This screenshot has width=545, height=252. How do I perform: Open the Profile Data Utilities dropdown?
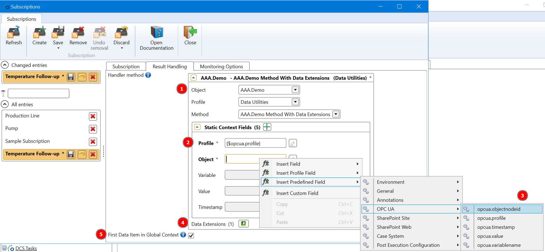pos(295,102)
